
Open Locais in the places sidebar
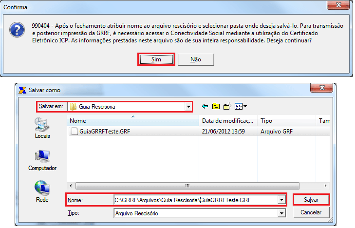[42, 128]
